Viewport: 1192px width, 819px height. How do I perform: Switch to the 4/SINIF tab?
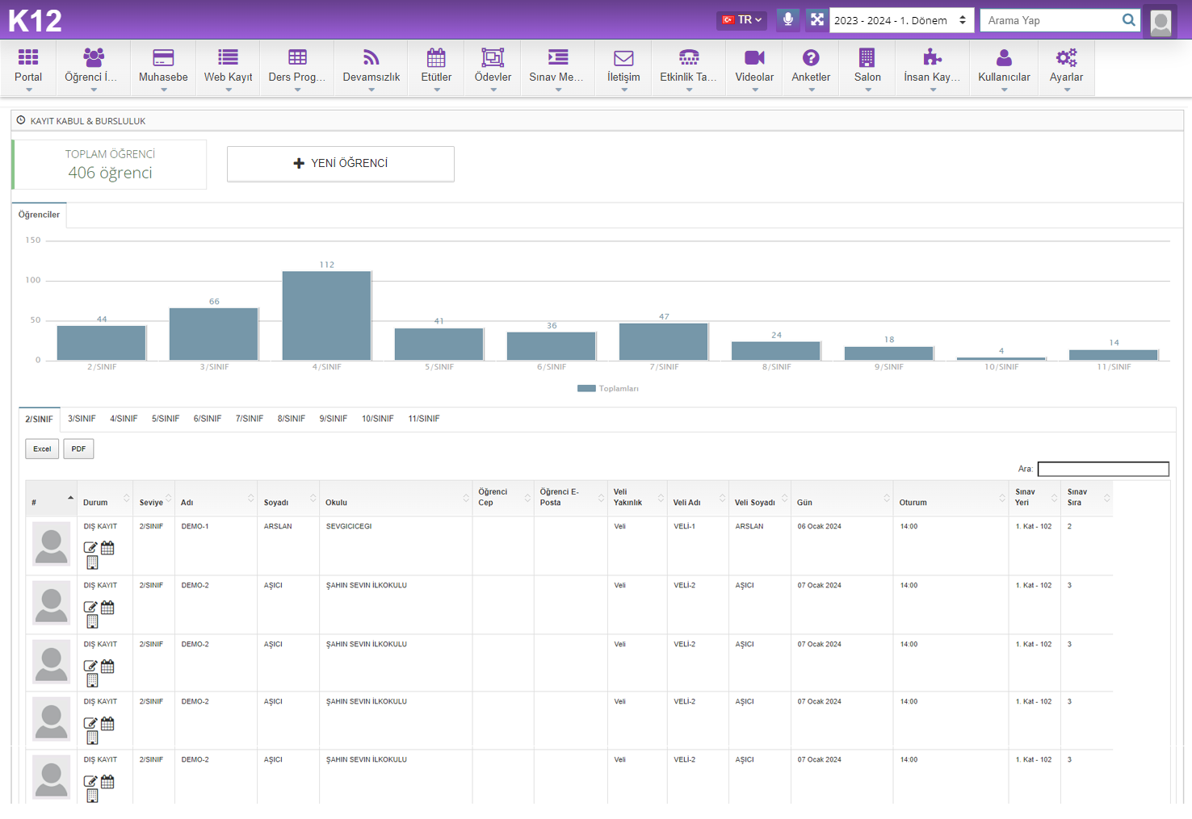pyautogui.click(x=124, y=419)
